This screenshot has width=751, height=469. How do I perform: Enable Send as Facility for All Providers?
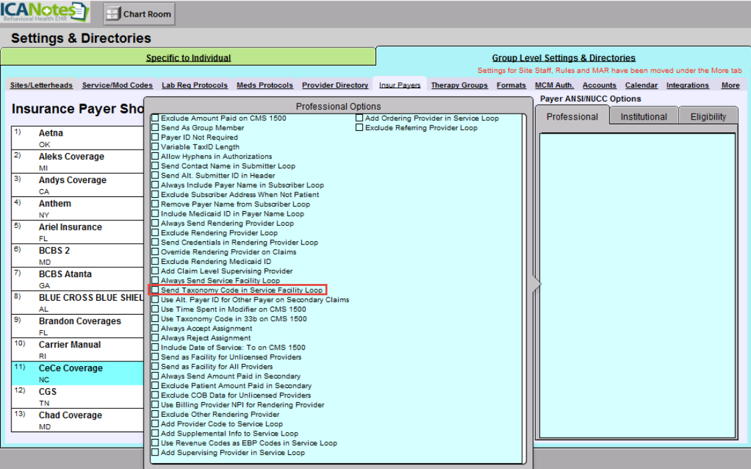point(155,366)
